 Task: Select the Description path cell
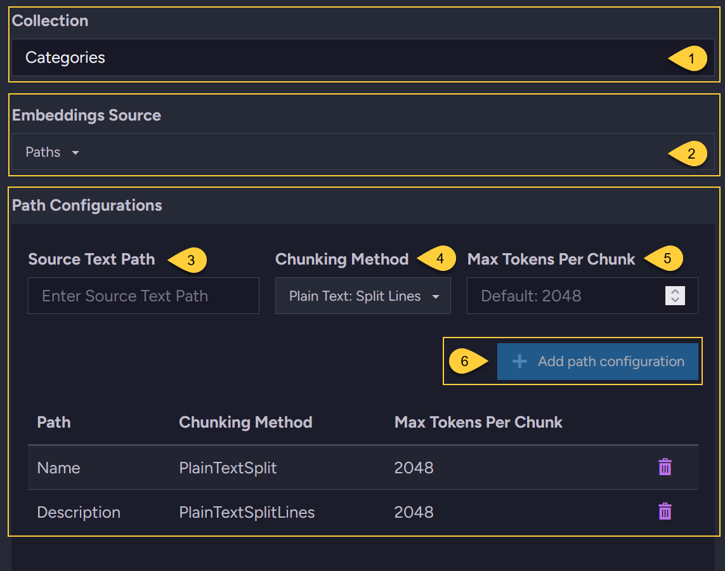[79, 512]
